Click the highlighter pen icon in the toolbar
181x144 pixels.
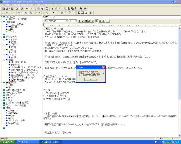(x=56, y=9)
